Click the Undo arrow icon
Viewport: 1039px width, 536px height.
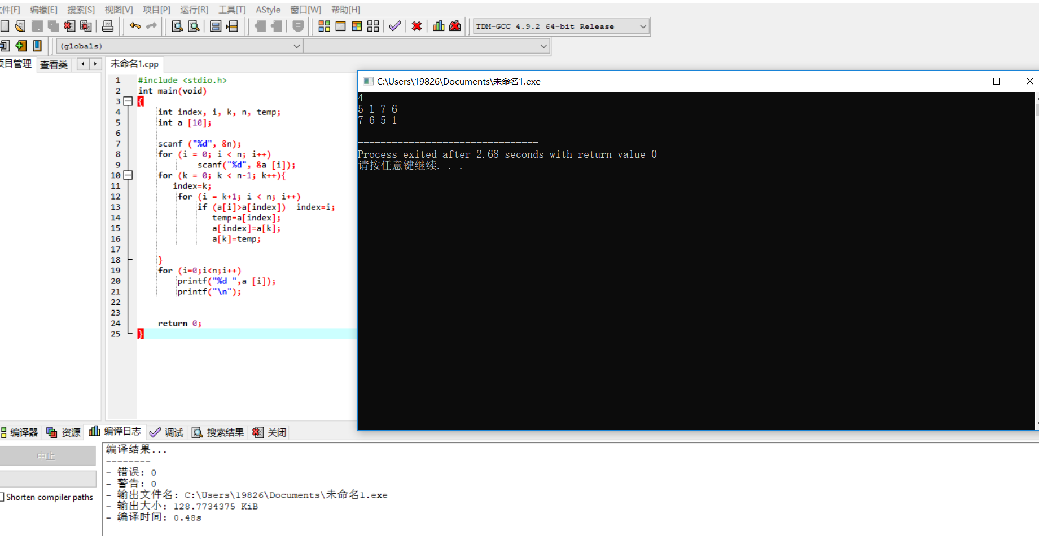(135, 26)
